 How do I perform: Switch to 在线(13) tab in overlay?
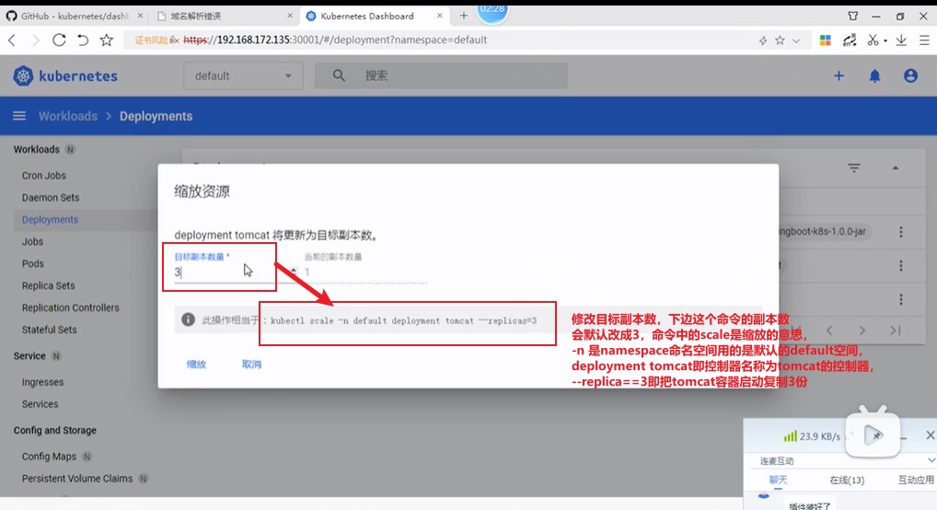point(847,481)
